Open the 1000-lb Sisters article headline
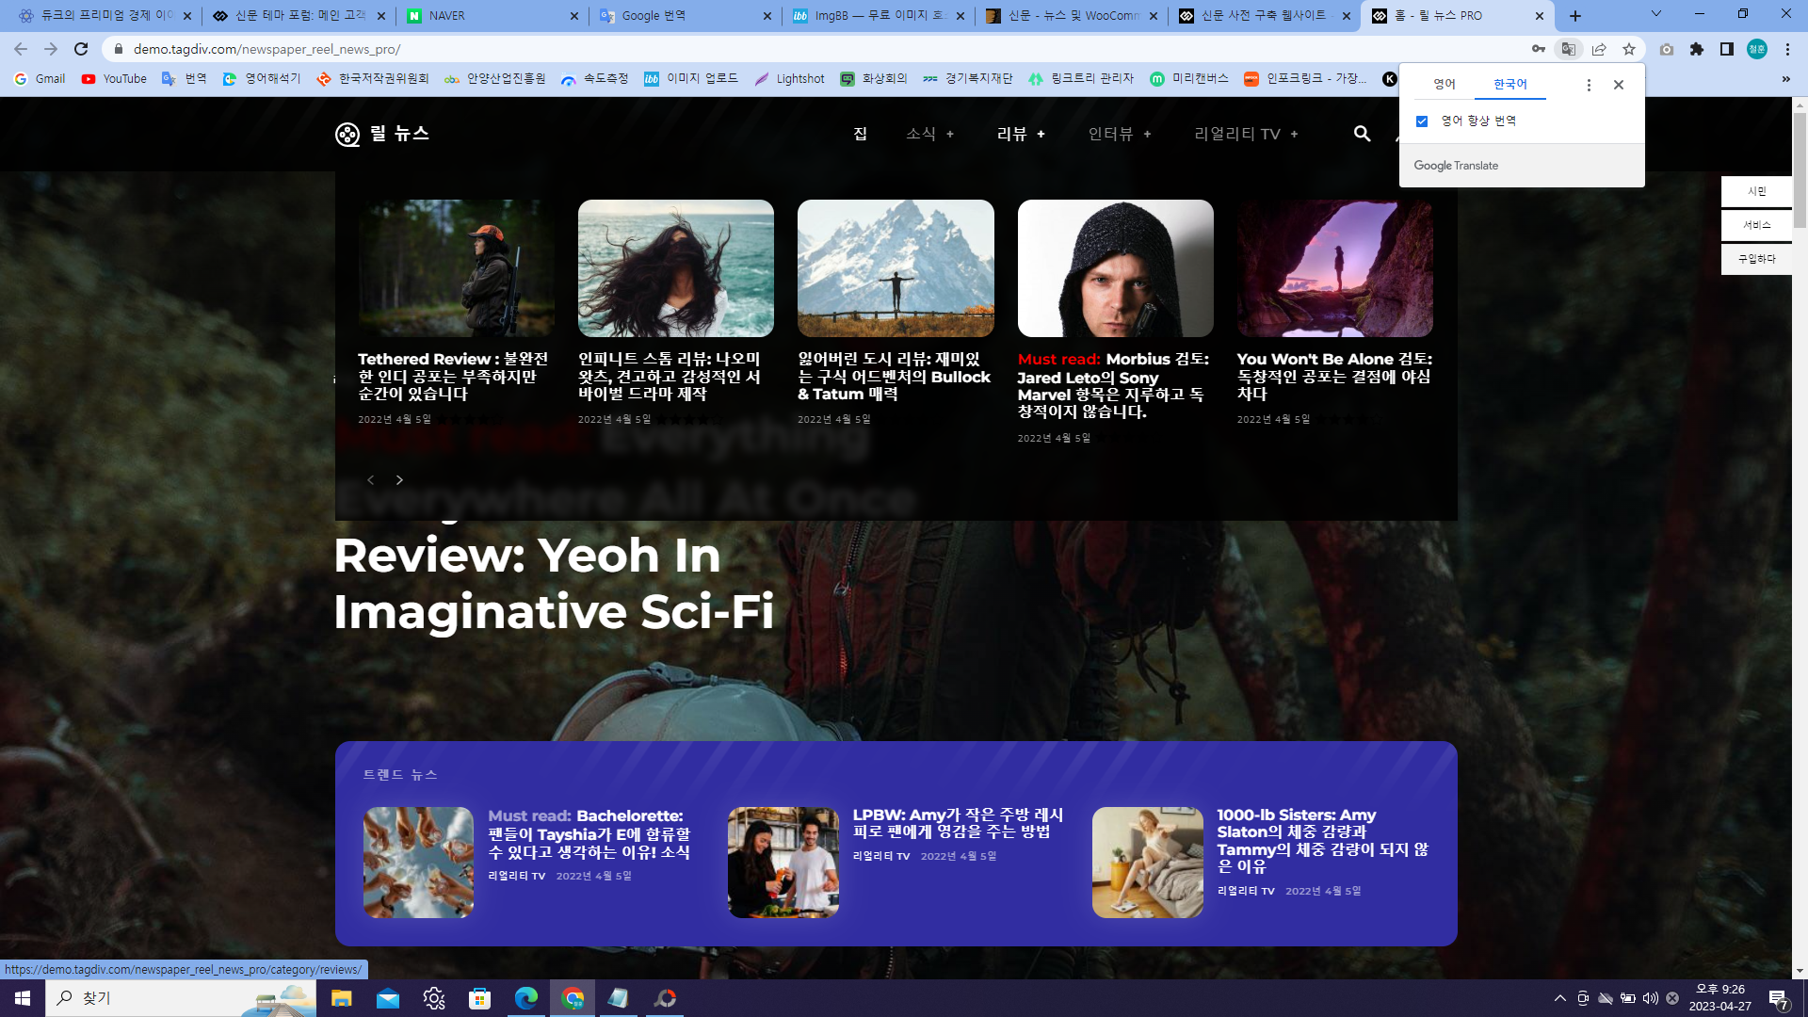 (x=1323, y=841)
